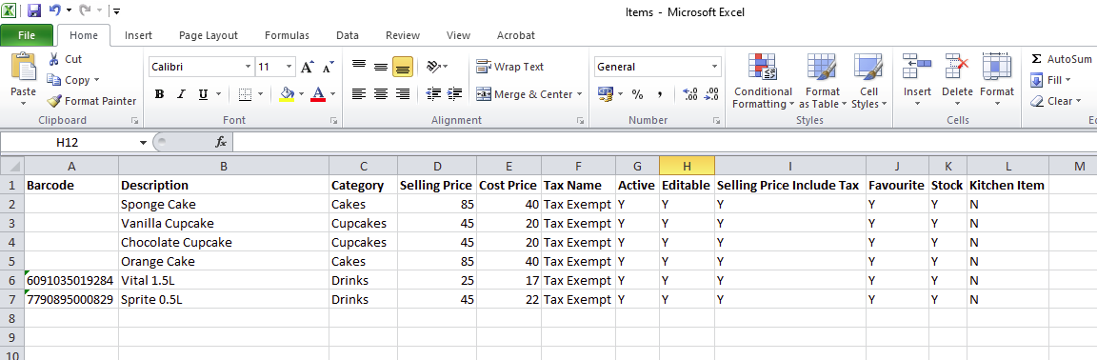Viewport: 1097px width, 360px height.
Task: Increase font size with Grow Font icon
Action: (x=308, y=67)
